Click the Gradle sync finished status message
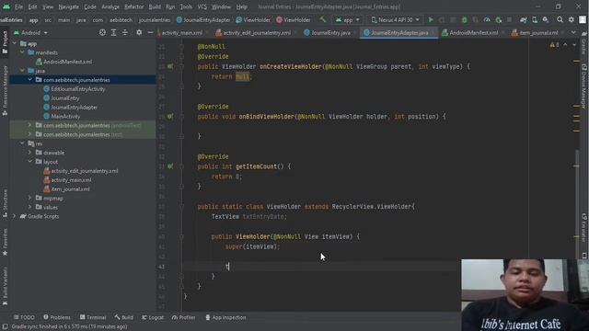 pyautogui.click(x=69, y=327)
